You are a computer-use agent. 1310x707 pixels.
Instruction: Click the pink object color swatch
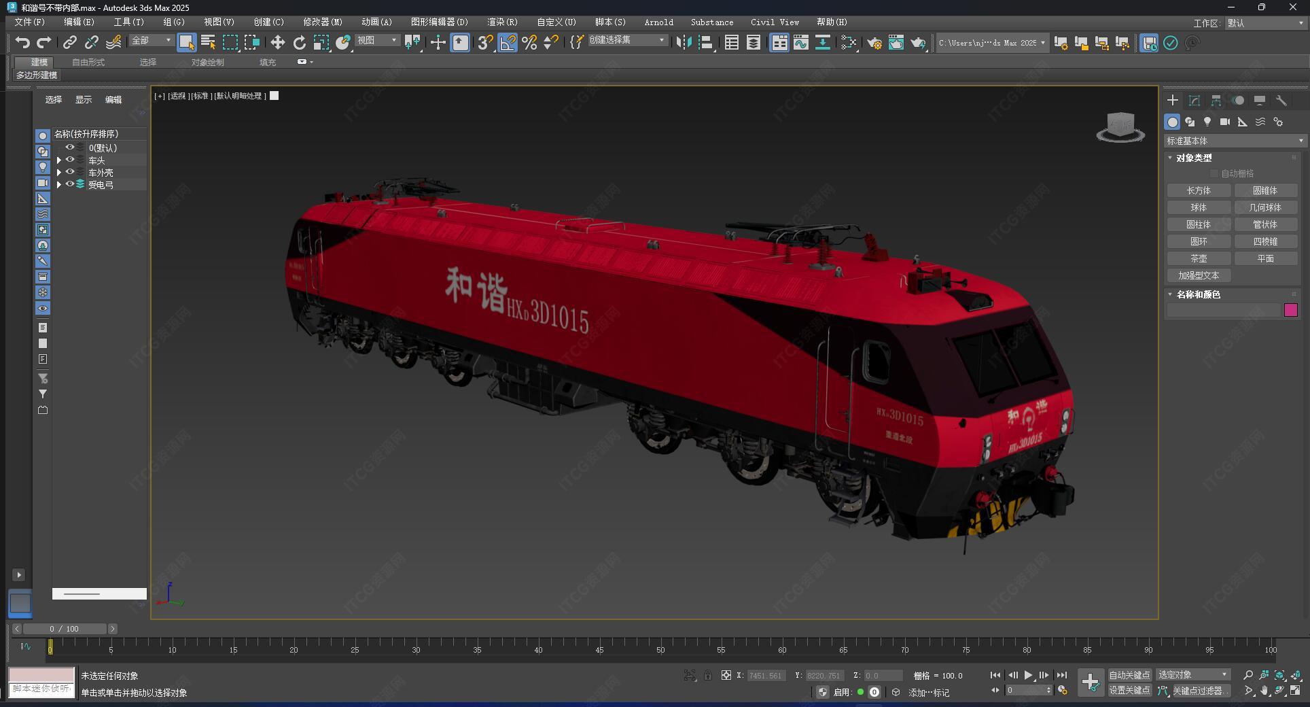[1291, 310]
